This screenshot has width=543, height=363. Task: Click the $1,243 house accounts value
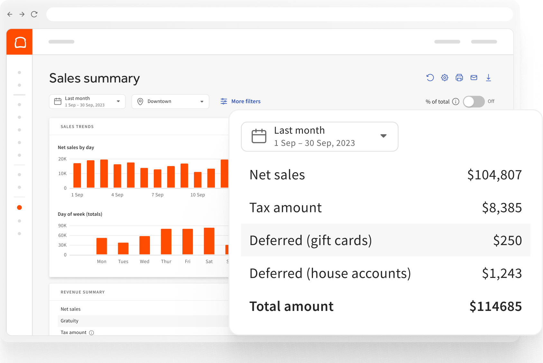click(502, 273)
